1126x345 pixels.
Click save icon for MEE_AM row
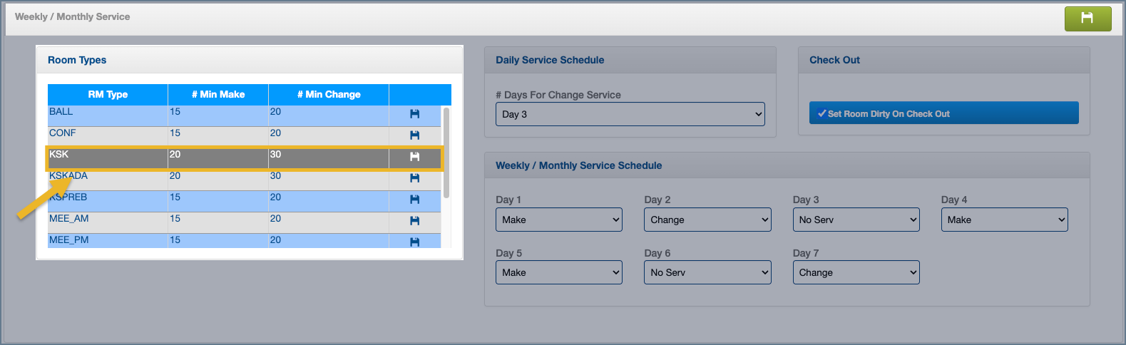[414, 221]
